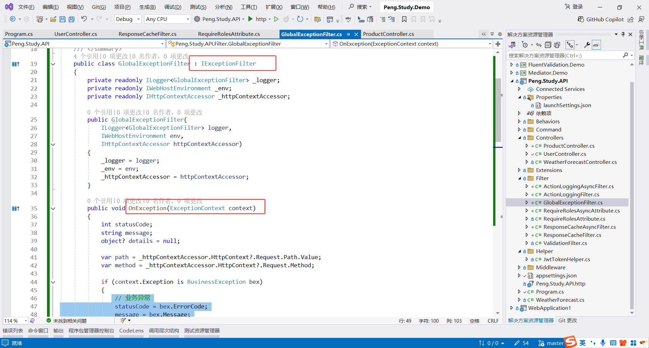Start without debugging using the outlined play icon
Screen dimensions: 649x348
pos(276,19)
